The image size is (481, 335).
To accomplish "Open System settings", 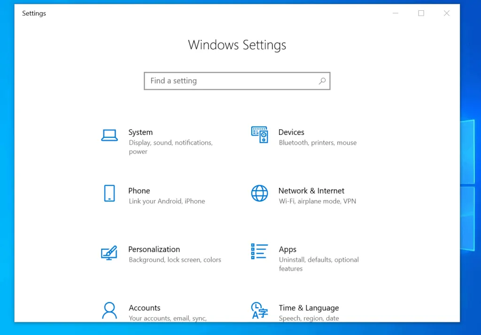I will point(140,132).
